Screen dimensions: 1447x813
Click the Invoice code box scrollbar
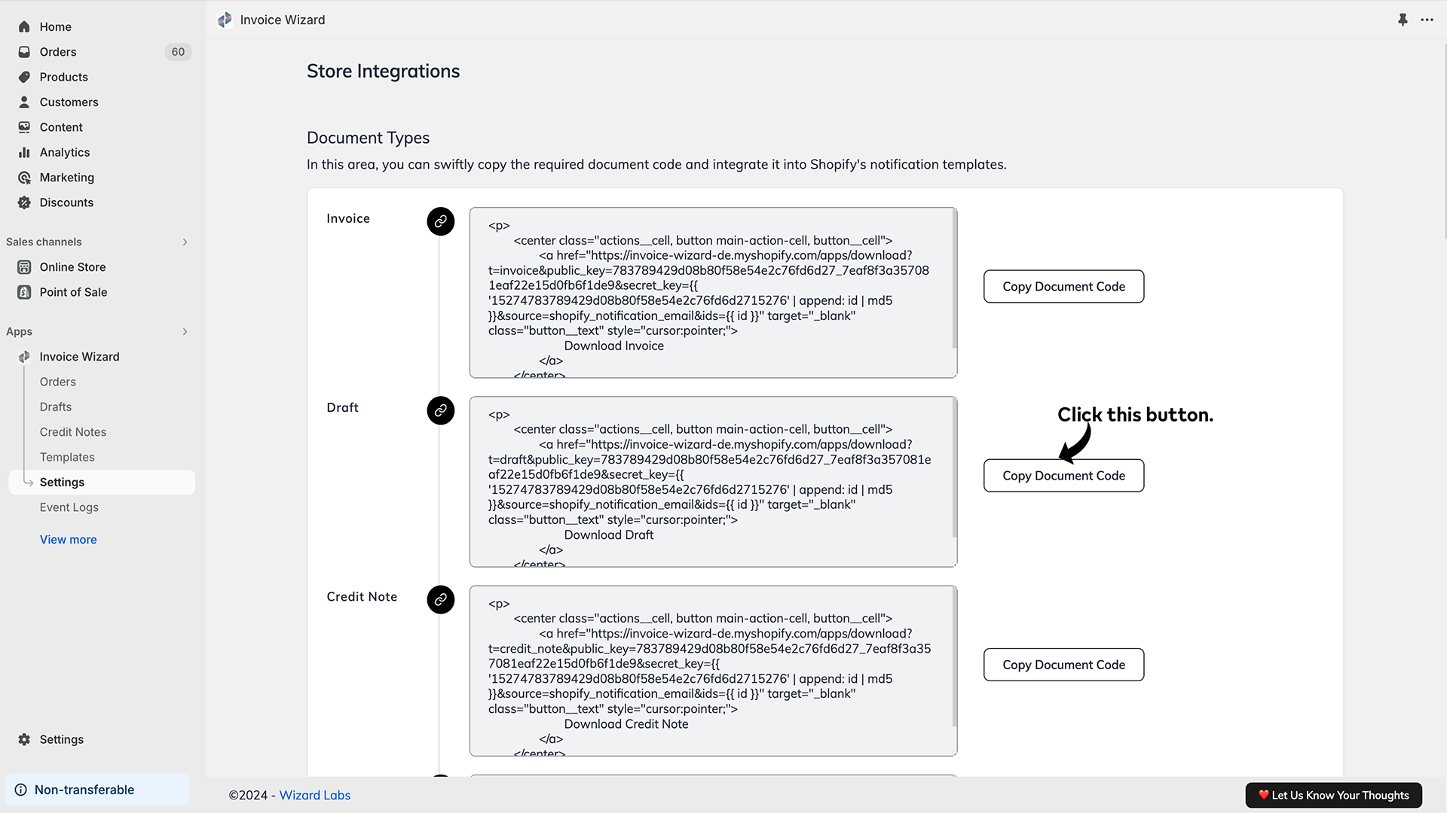[x=955, y=279]
